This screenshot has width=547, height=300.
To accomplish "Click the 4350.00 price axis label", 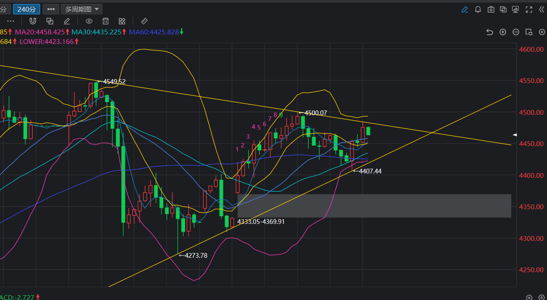I will point(531,207).
